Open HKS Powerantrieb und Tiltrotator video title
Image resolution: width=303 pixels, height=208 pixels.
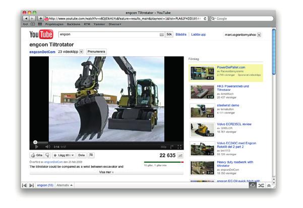(x=233, y=88)
